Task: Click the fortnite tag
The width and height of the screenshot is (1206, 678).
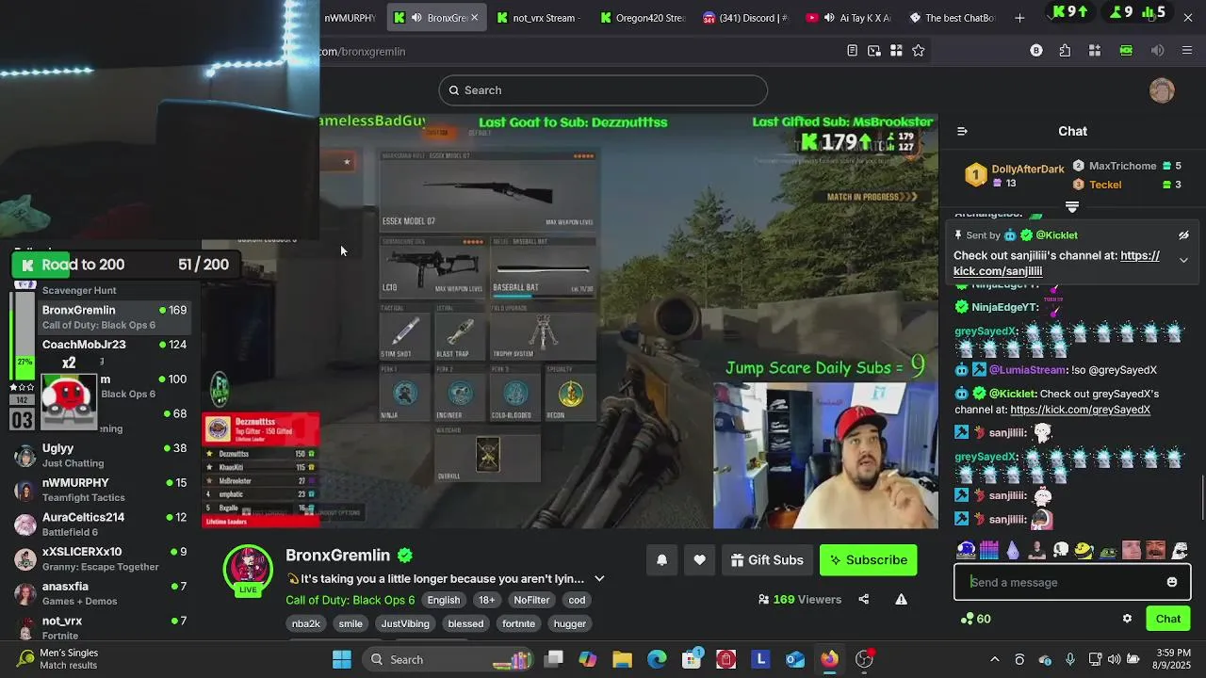Action: pos(518,623)
